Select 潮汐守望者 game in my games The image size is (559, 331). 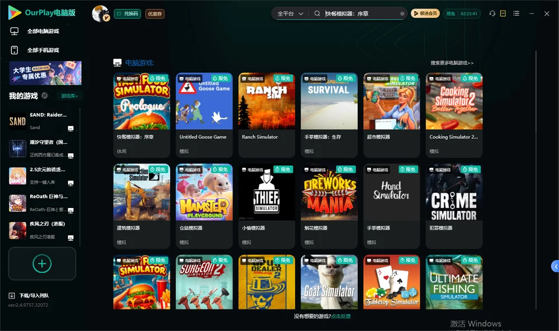[x=42, y=148]
